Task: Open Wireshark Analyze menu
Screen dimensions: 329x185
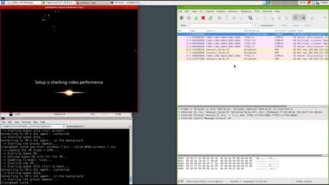Action: coord(221,11)
